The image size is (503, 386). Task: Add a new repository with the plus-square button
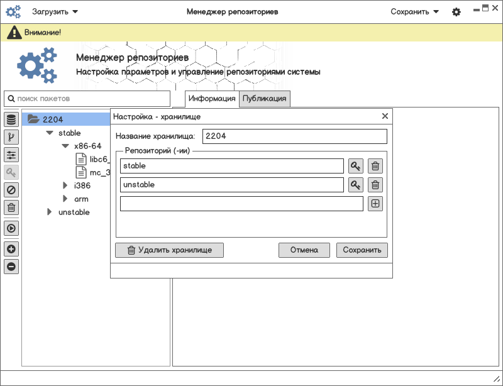[375, 204]
